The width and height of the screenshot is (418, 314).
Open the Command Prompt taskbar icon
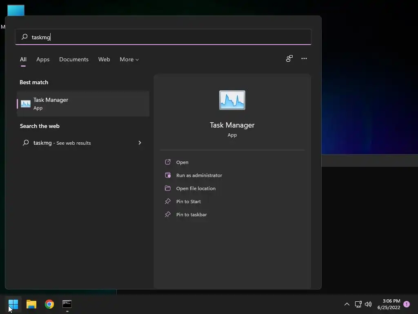click(x=67, y=304)
